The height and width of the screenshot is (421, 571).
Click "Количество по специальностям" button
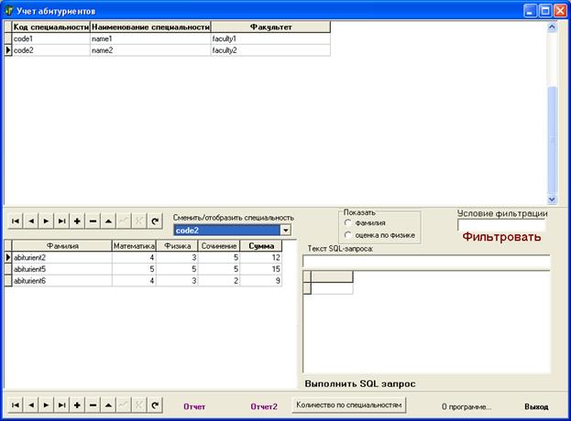348,405
